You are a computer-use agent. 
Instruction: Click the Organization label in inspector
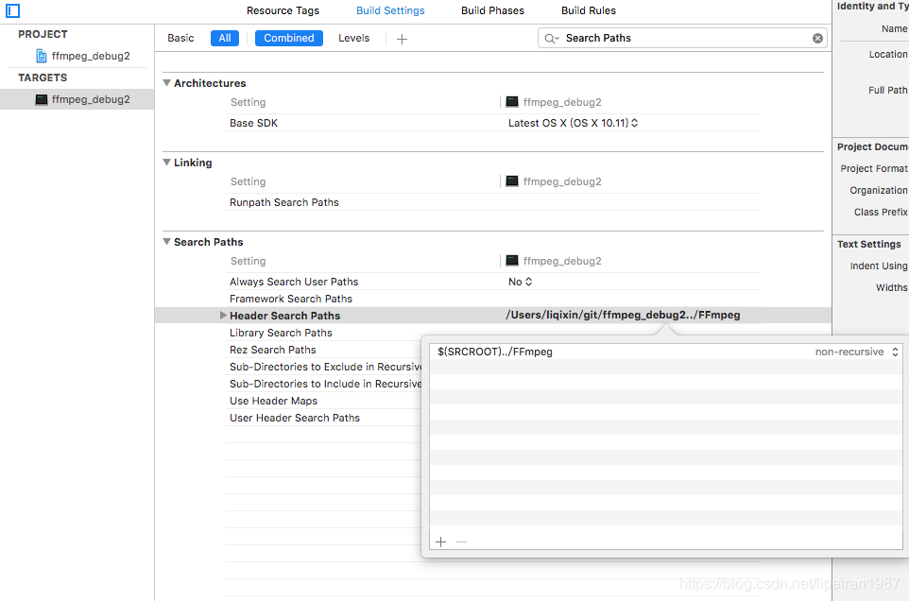pos(878,190)
